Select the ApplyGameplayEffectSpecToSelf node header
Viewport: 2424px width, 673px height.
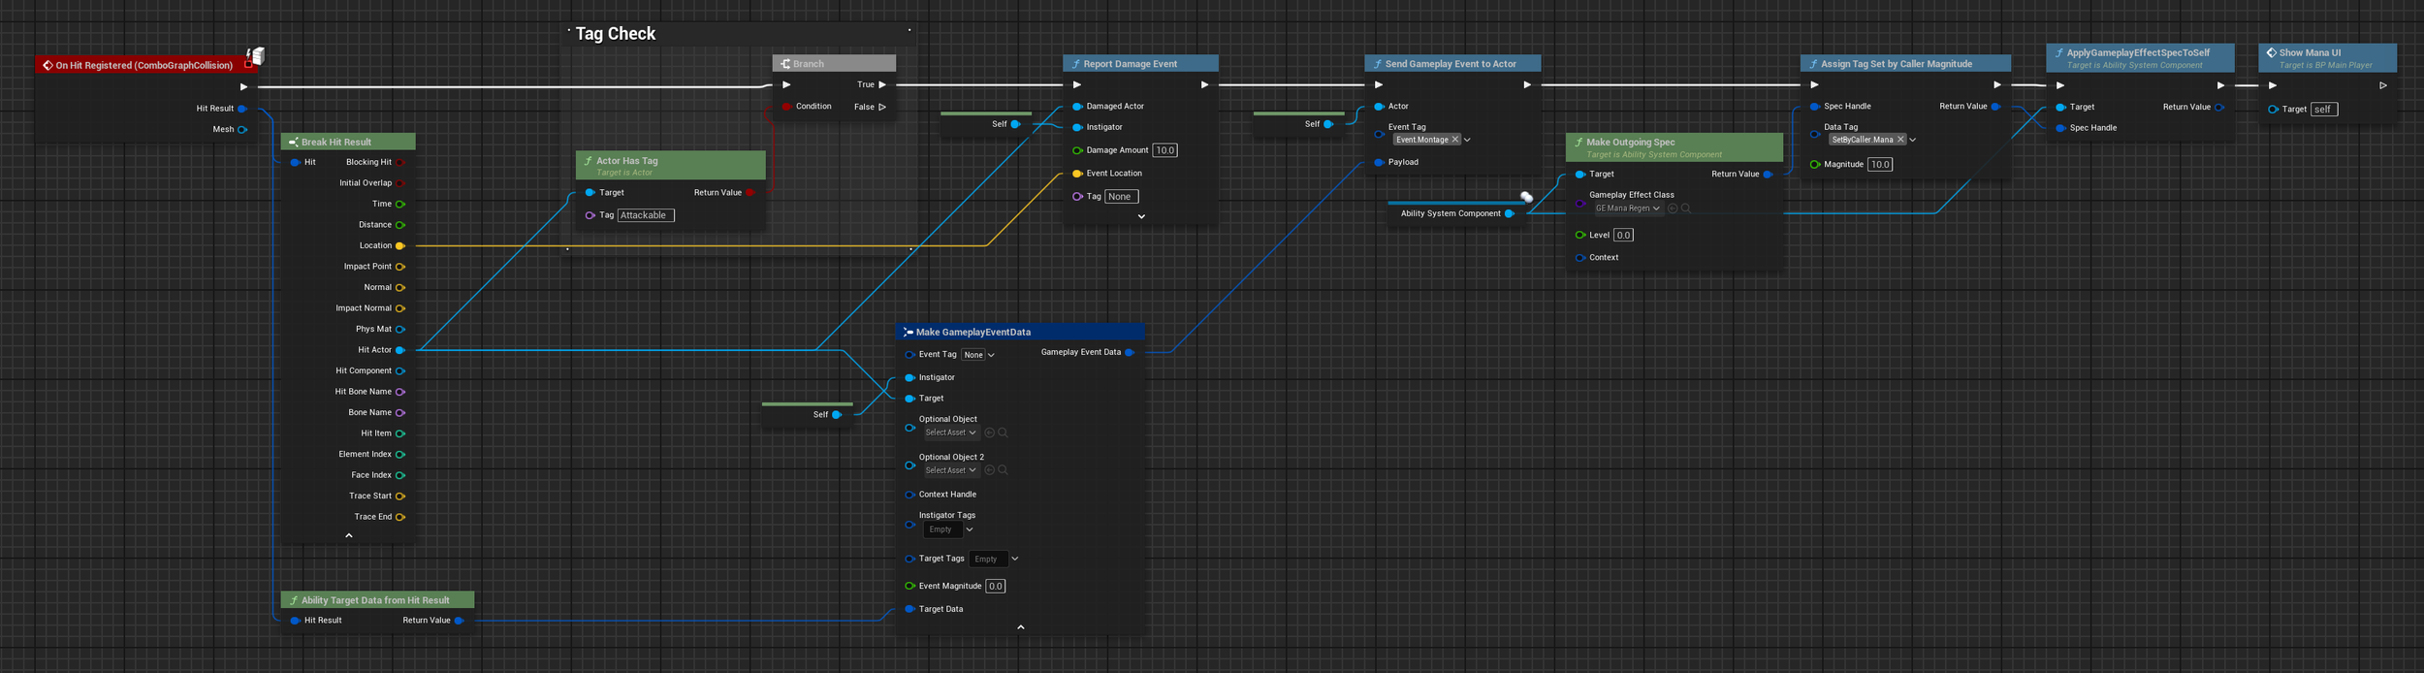coord(2140,58)
